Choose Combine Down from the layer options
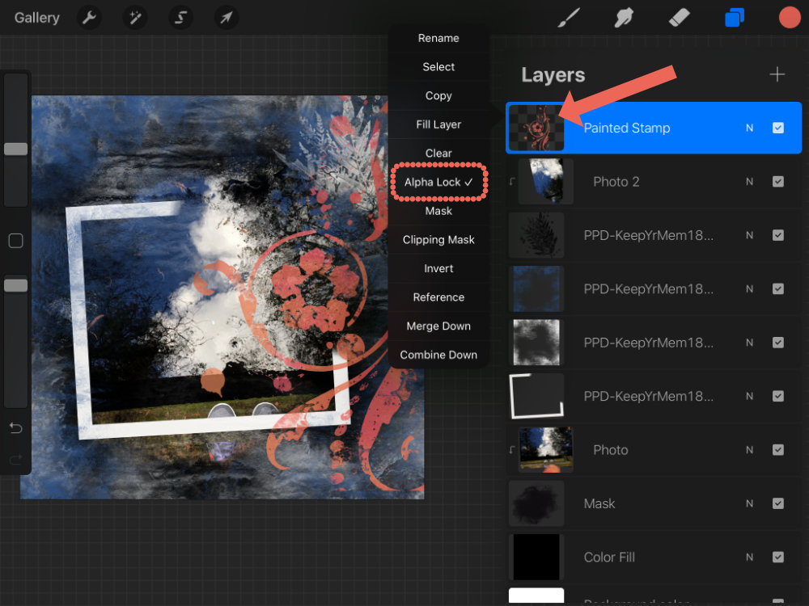The height and width of the screenshot is (606, 809). point(438,355)
